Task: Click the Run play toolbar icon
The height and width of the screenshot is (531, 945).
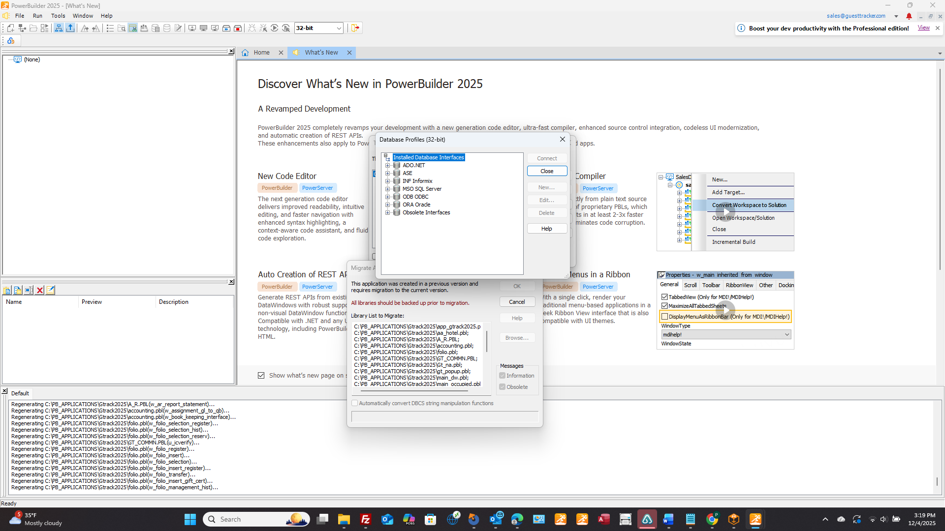Action: point(275,28)
